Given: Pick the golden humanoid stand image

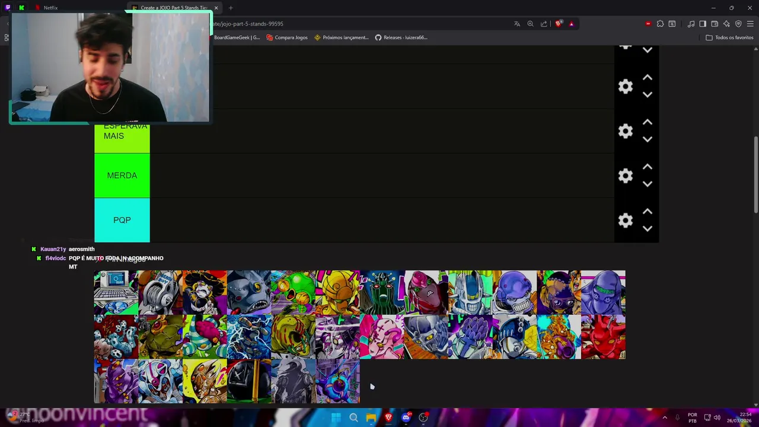Looking at the screenshot, I should pyautogui.click(x=337, y=292).
